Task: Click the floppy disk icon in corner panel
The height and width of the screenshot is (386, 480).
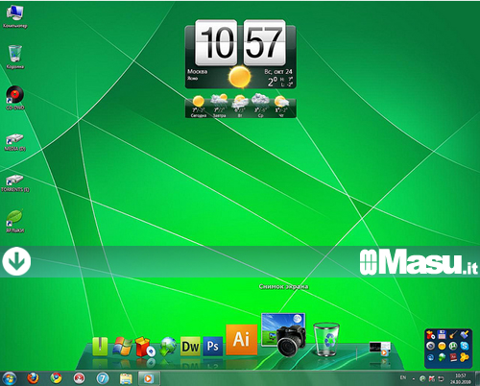Action: [x=442, y=335]
